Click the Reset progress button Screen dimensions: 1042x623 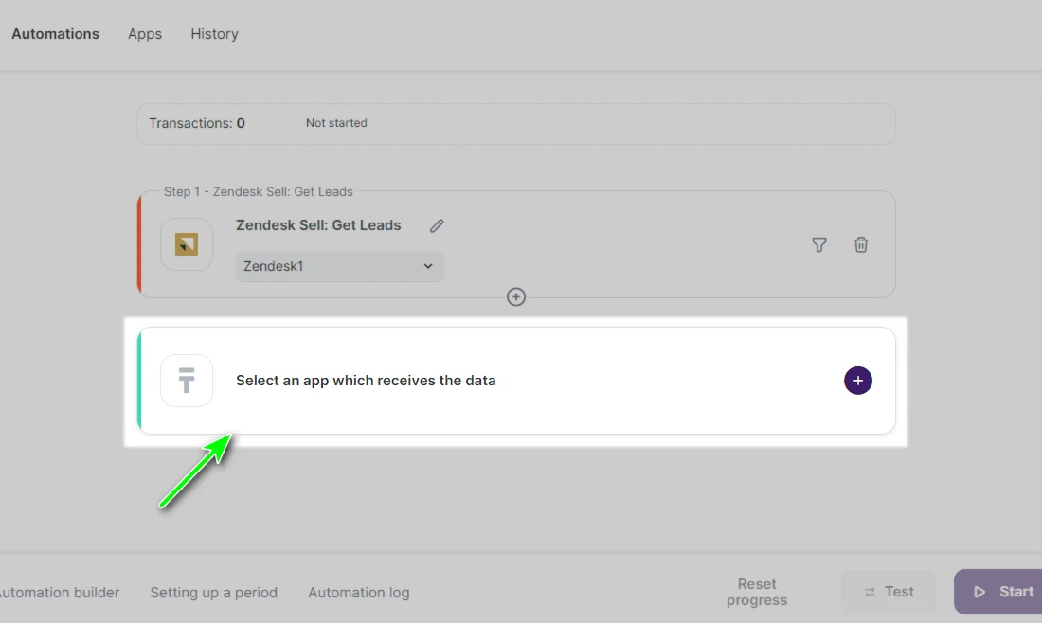(x=757, y=591)
